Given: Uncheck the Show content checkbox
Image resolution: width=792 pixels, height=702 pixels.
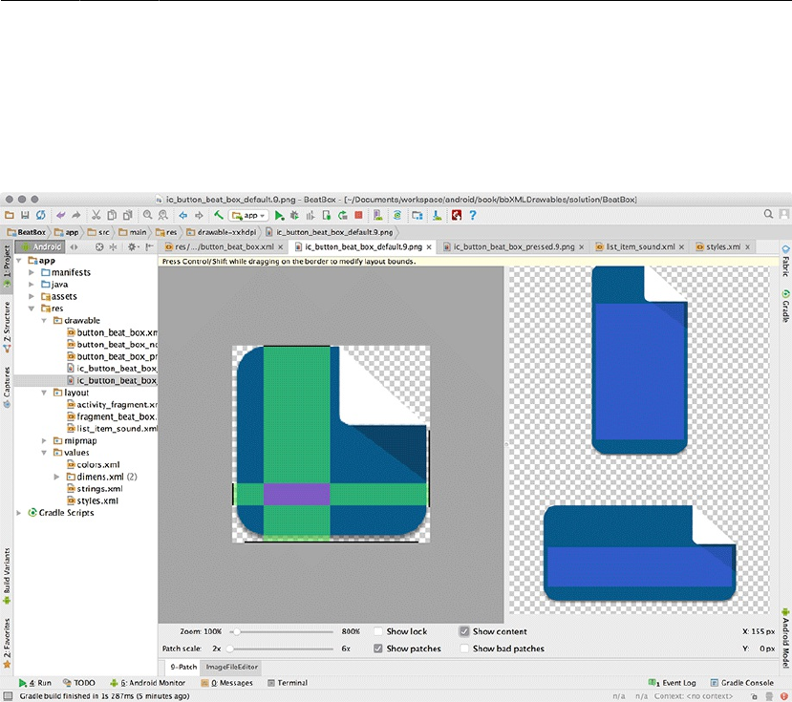Looking at the screenshot, I should point(464,631).
